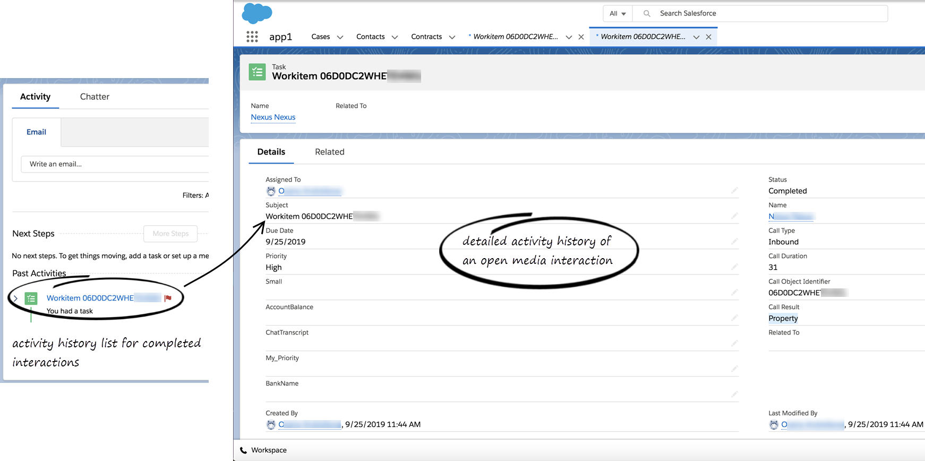Open the App Launcher grid icon
925x461 pixels.
pyautogui.click(x=252, y=37)
